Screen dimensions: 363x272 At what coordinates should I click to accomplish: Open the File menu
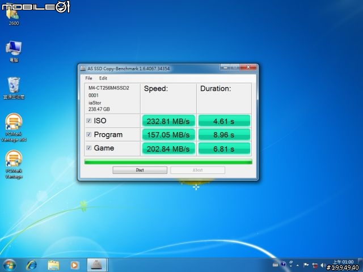(x=88, y=78)
